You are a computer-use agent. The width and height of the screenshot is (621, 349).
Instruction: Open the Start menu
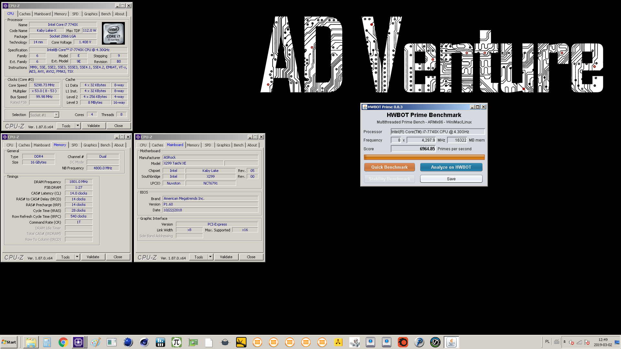point(9,342)
